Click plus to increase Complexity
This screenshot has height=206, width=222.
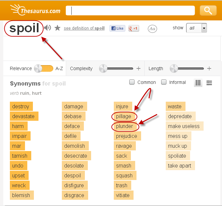pos(138,68)
